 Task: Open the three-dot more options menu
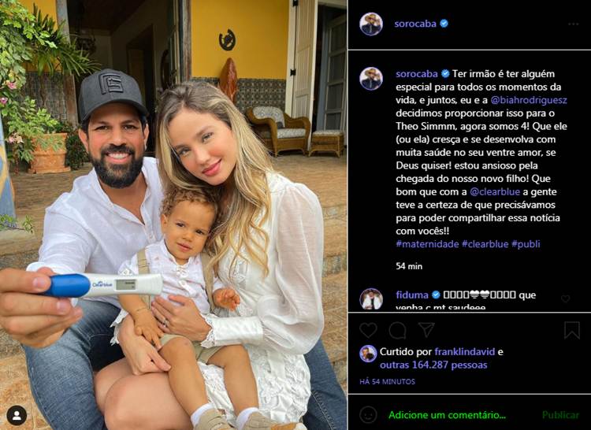point(574,24)
